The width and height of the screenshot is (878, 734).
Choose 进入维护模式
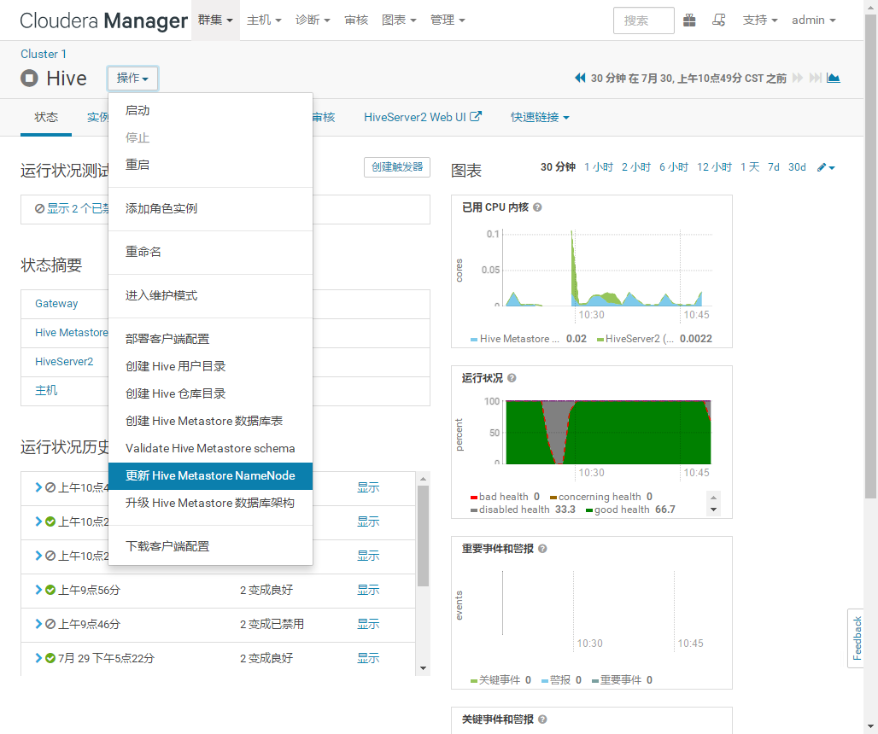pyautogui.click(x=210, y=295)
